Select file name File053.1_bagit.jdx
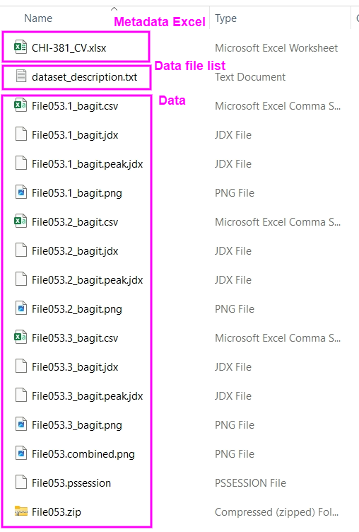The image size is (359, 532). click(75, 135)
